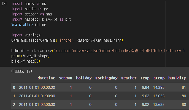Click the 'import seaborn as sns' line
The image size is (189, 110).
tap(32, 14)
